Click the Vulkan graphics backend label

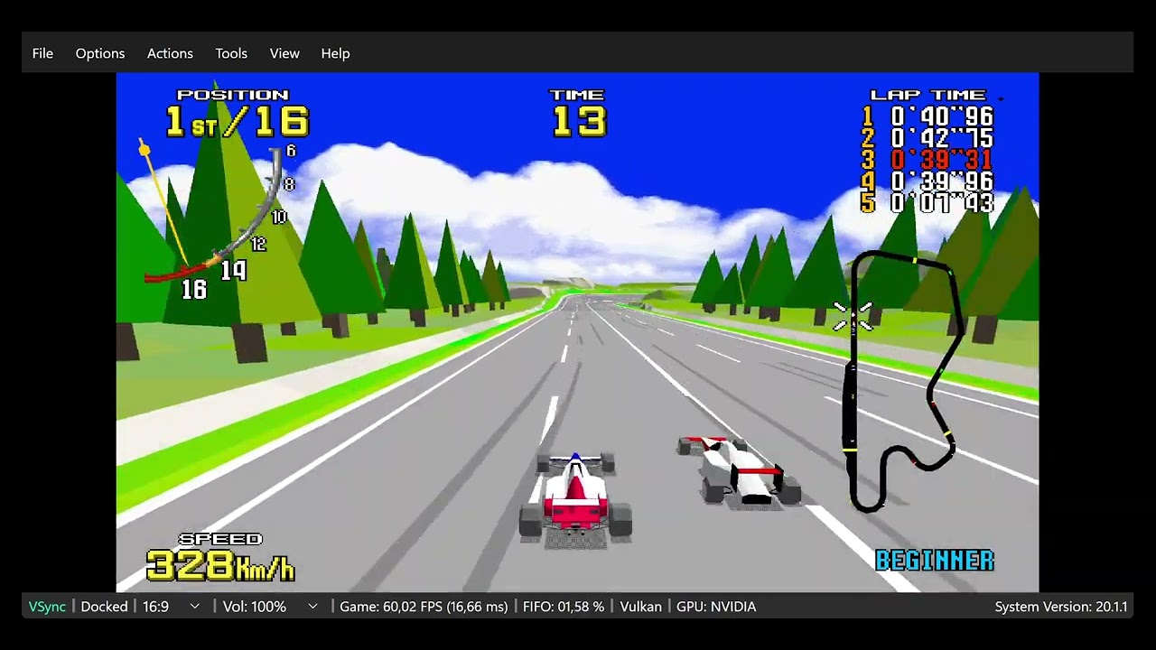click(x=640, y=607)
